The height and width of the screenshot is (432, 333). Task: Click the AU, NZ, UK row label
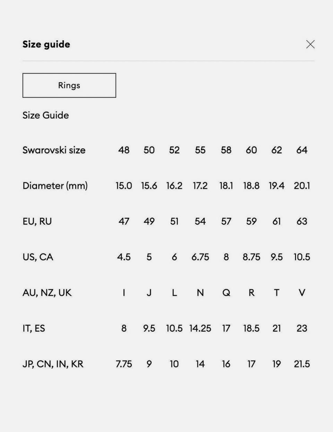pyautogui.click(x=47, y=293)
